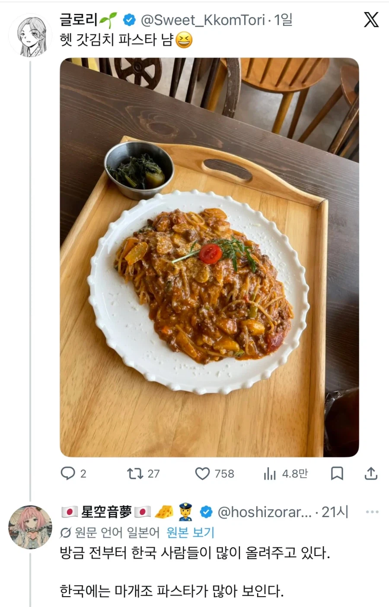Tap the like heart showing 758
The height and width of the screenshot is (607, 389).
pyautogui.click(x=203, y=473)
